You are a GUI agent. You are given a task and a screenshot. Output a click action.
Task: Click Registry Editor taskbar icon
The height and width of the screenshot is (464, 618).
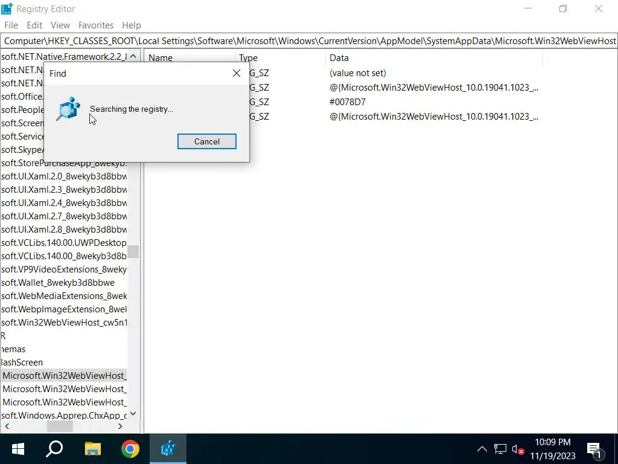[168, 449]
